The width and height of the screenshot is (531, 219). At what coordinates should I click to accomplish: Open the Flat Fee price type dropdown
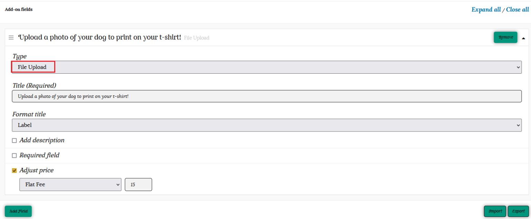pyautogui.click(x=70, y=184)
